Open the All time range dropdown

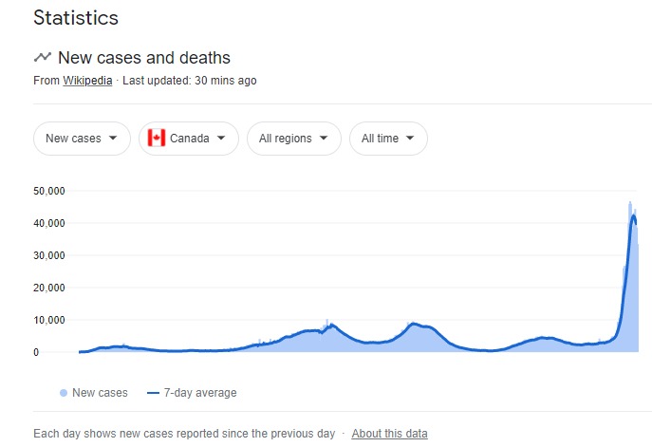click(388, 139)
